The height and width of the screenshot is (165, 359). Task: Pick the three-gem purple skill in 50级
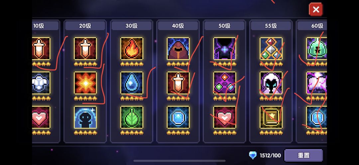[x=225, y=83]
